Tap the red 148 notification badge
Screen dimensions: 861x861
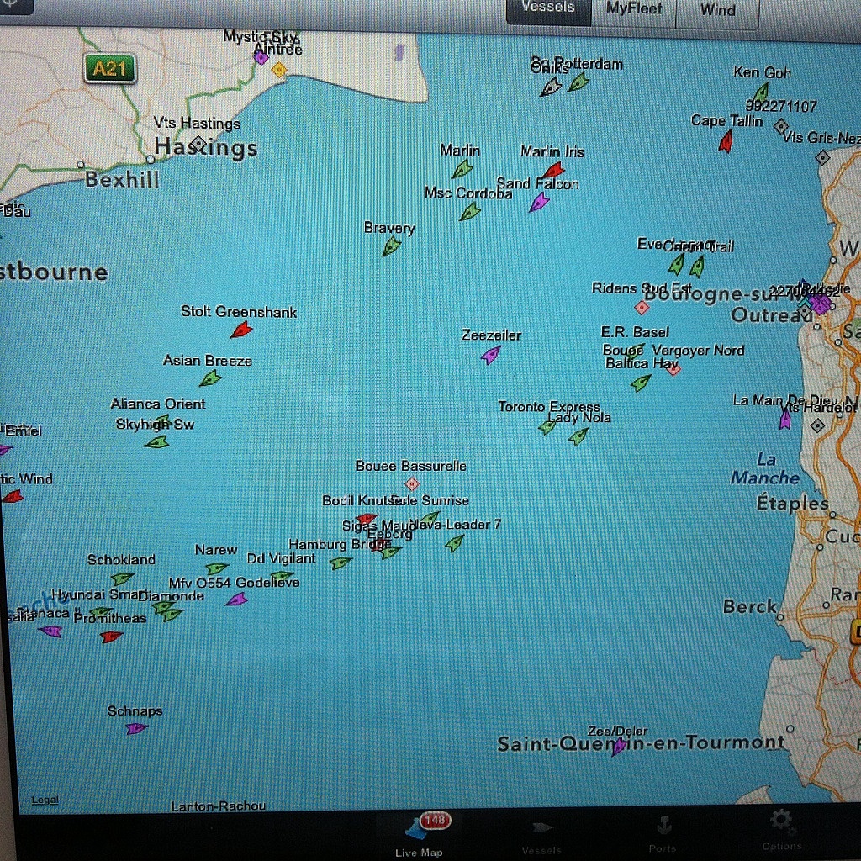435,821
